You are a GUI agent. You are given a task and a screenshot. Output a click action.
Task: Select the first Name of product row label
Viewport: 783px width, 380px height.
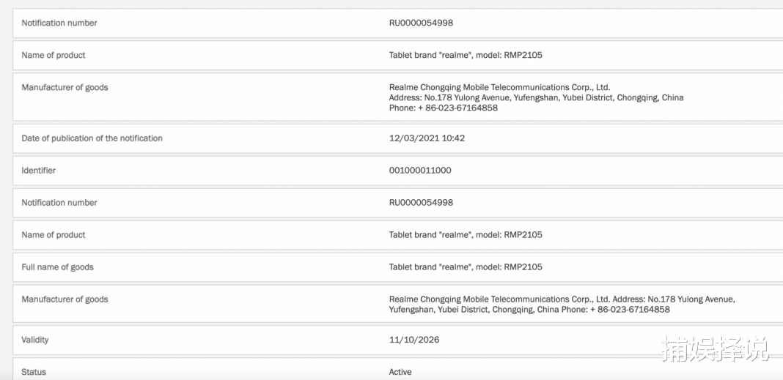(54, 56)
